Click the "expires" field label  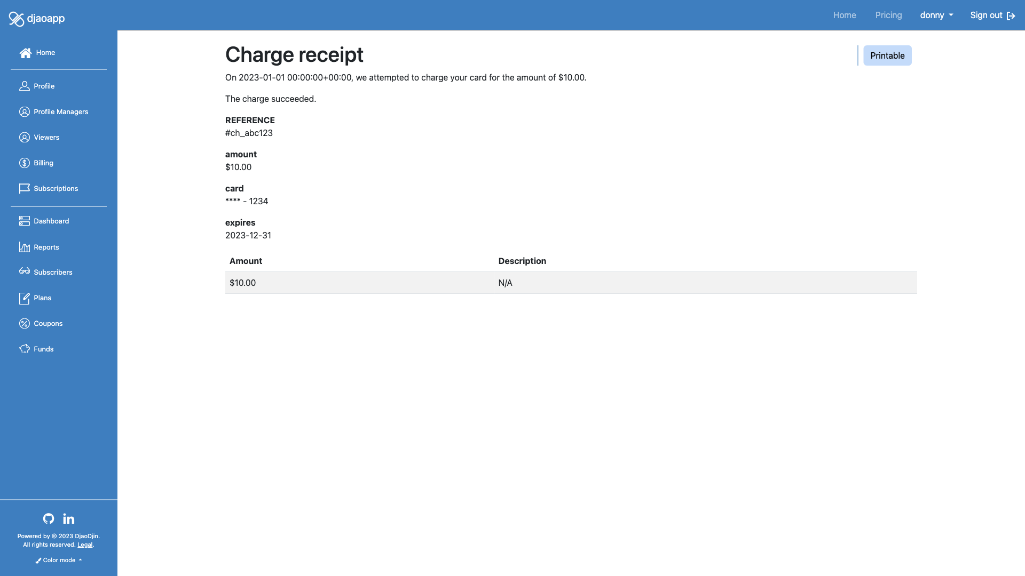(x=240, y=222)
